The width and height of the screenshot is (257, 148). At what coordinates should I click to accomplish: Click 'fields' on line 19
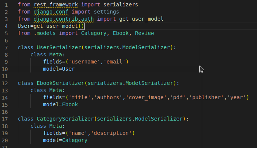pyautogui.click(x=52, y=133)
